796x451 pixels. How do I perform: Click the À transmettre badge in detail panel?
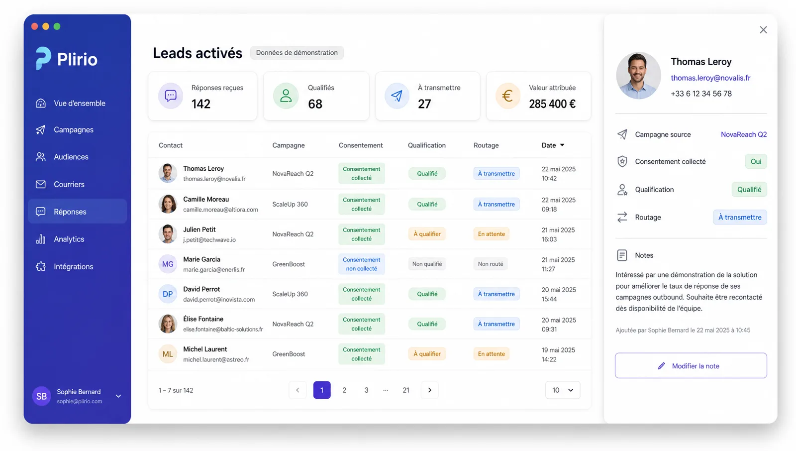(x=740, y=217)
